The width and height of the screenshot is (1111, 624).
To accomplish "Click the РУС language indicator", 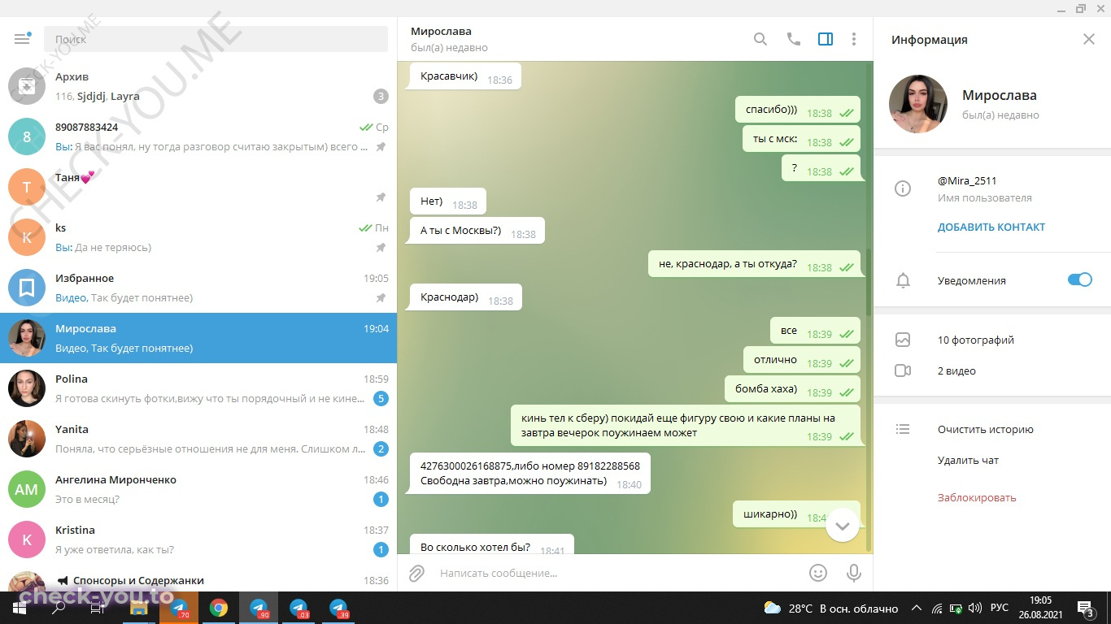I will pos(1000,608).
